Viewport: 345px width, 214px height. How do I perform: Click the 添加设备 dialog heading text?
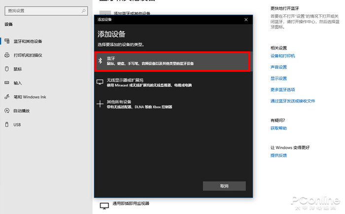(111, 34)
